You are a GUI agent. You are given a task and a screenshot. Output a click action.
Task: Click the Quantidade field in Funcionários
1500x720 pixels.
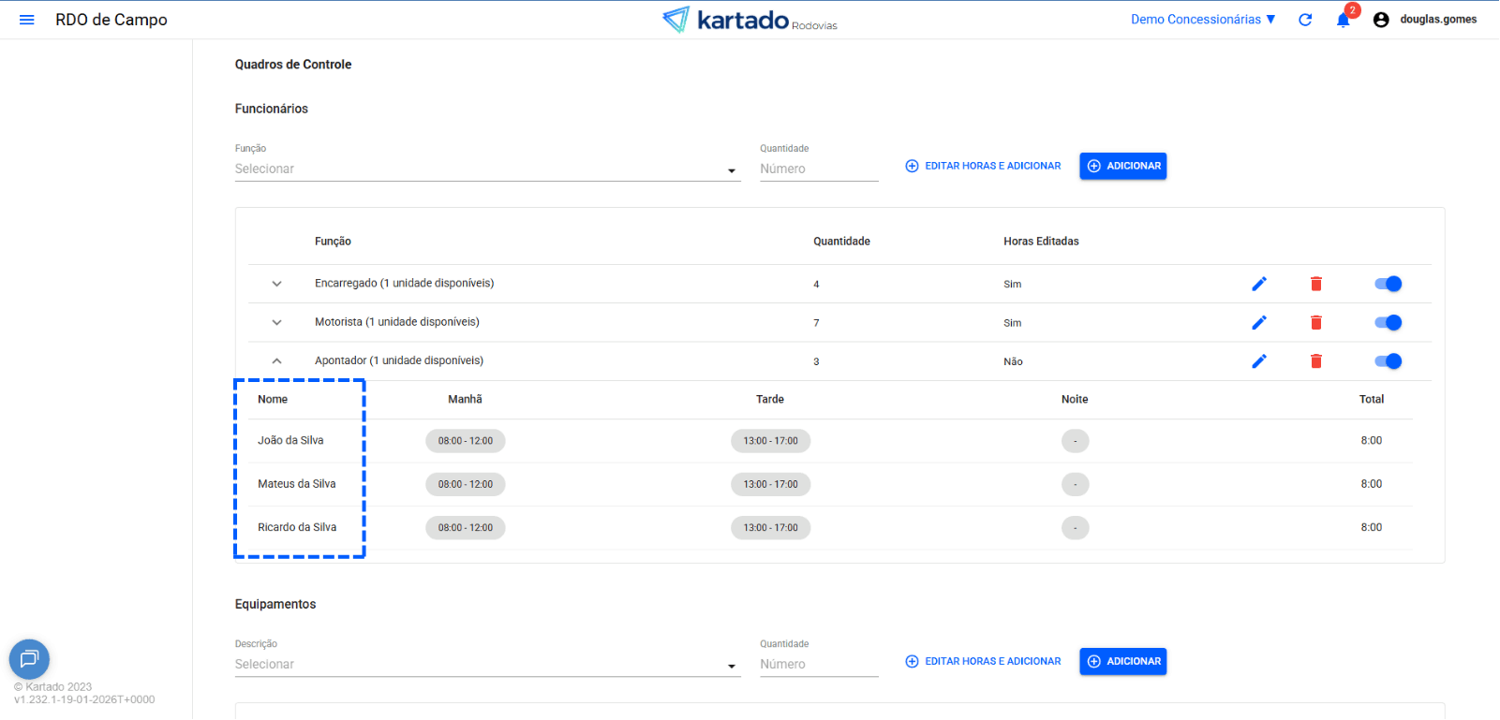[x=818, y=169]
